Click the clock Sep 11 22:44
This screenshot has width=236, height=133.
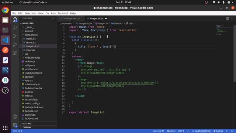coord(123,2)
